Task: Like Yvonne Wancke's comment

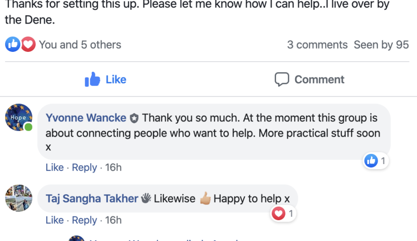Action: [x=55, y=167]
